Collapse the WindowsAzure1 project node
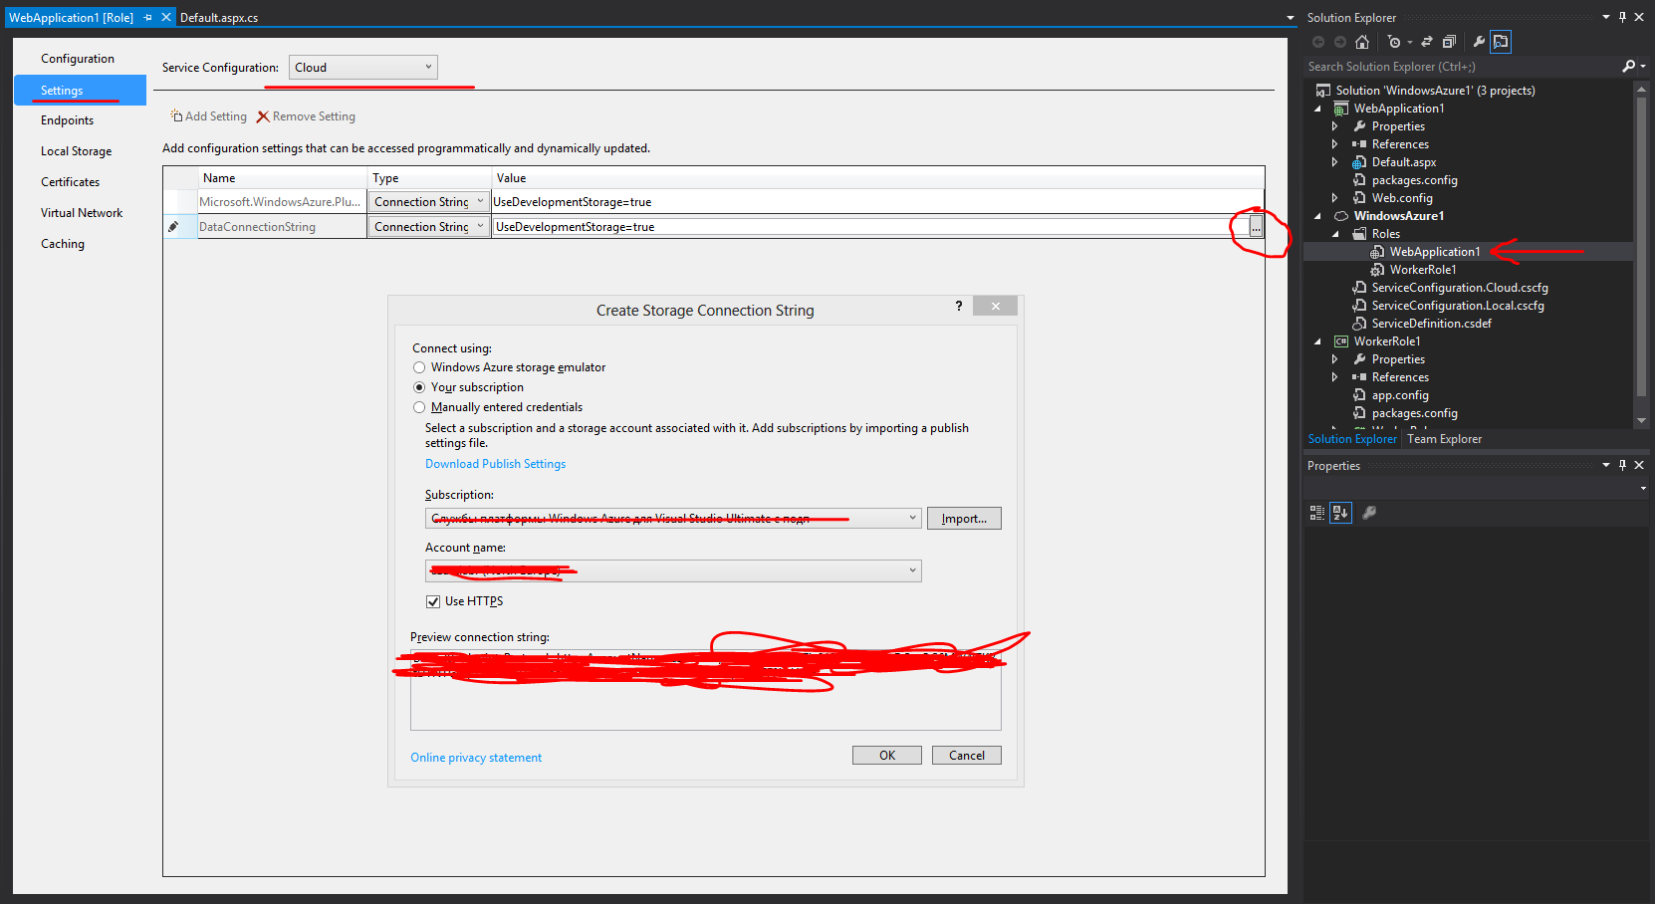This screenshot has height=904, width=1655. [1317, 216]
